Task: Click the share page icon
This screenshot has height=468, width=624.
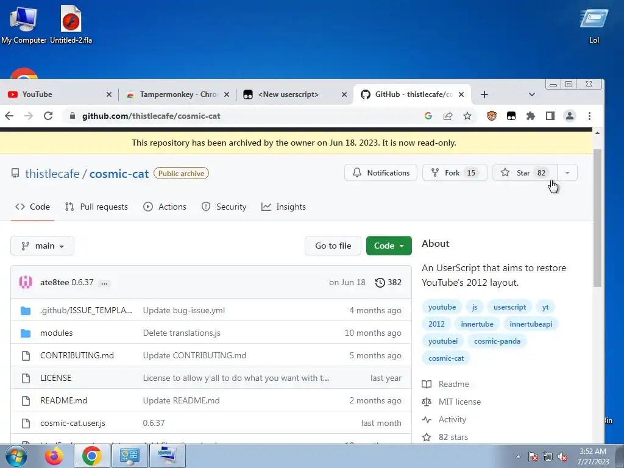Action: [448, 116]
